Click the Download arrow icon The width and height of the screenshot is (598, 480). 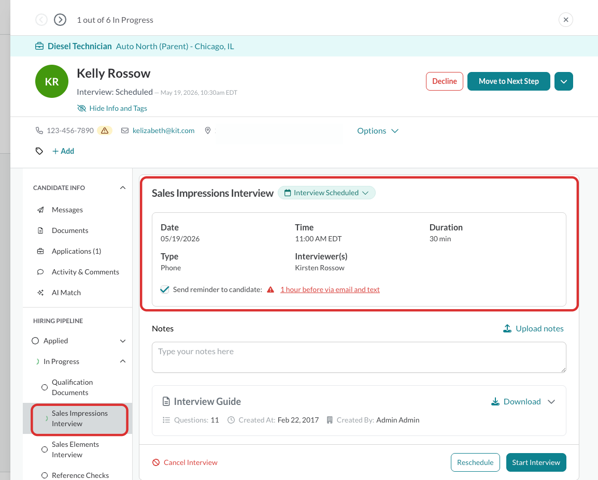pos(495,401)
